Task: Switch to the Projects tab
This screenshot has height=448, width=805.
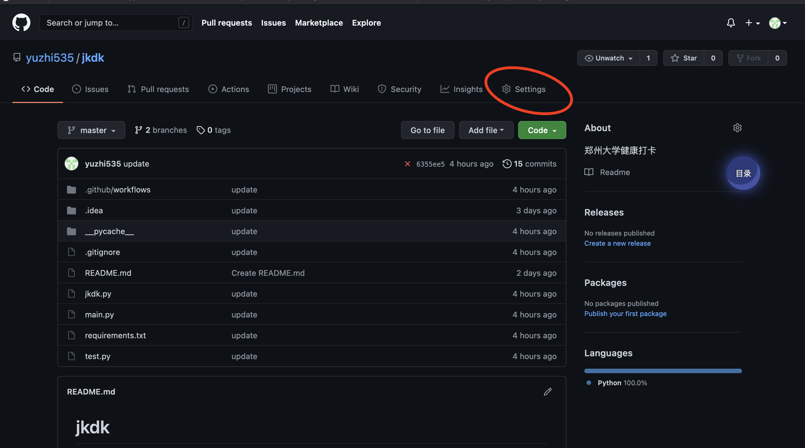Action: pyautogui.click(x=290, y=89)
